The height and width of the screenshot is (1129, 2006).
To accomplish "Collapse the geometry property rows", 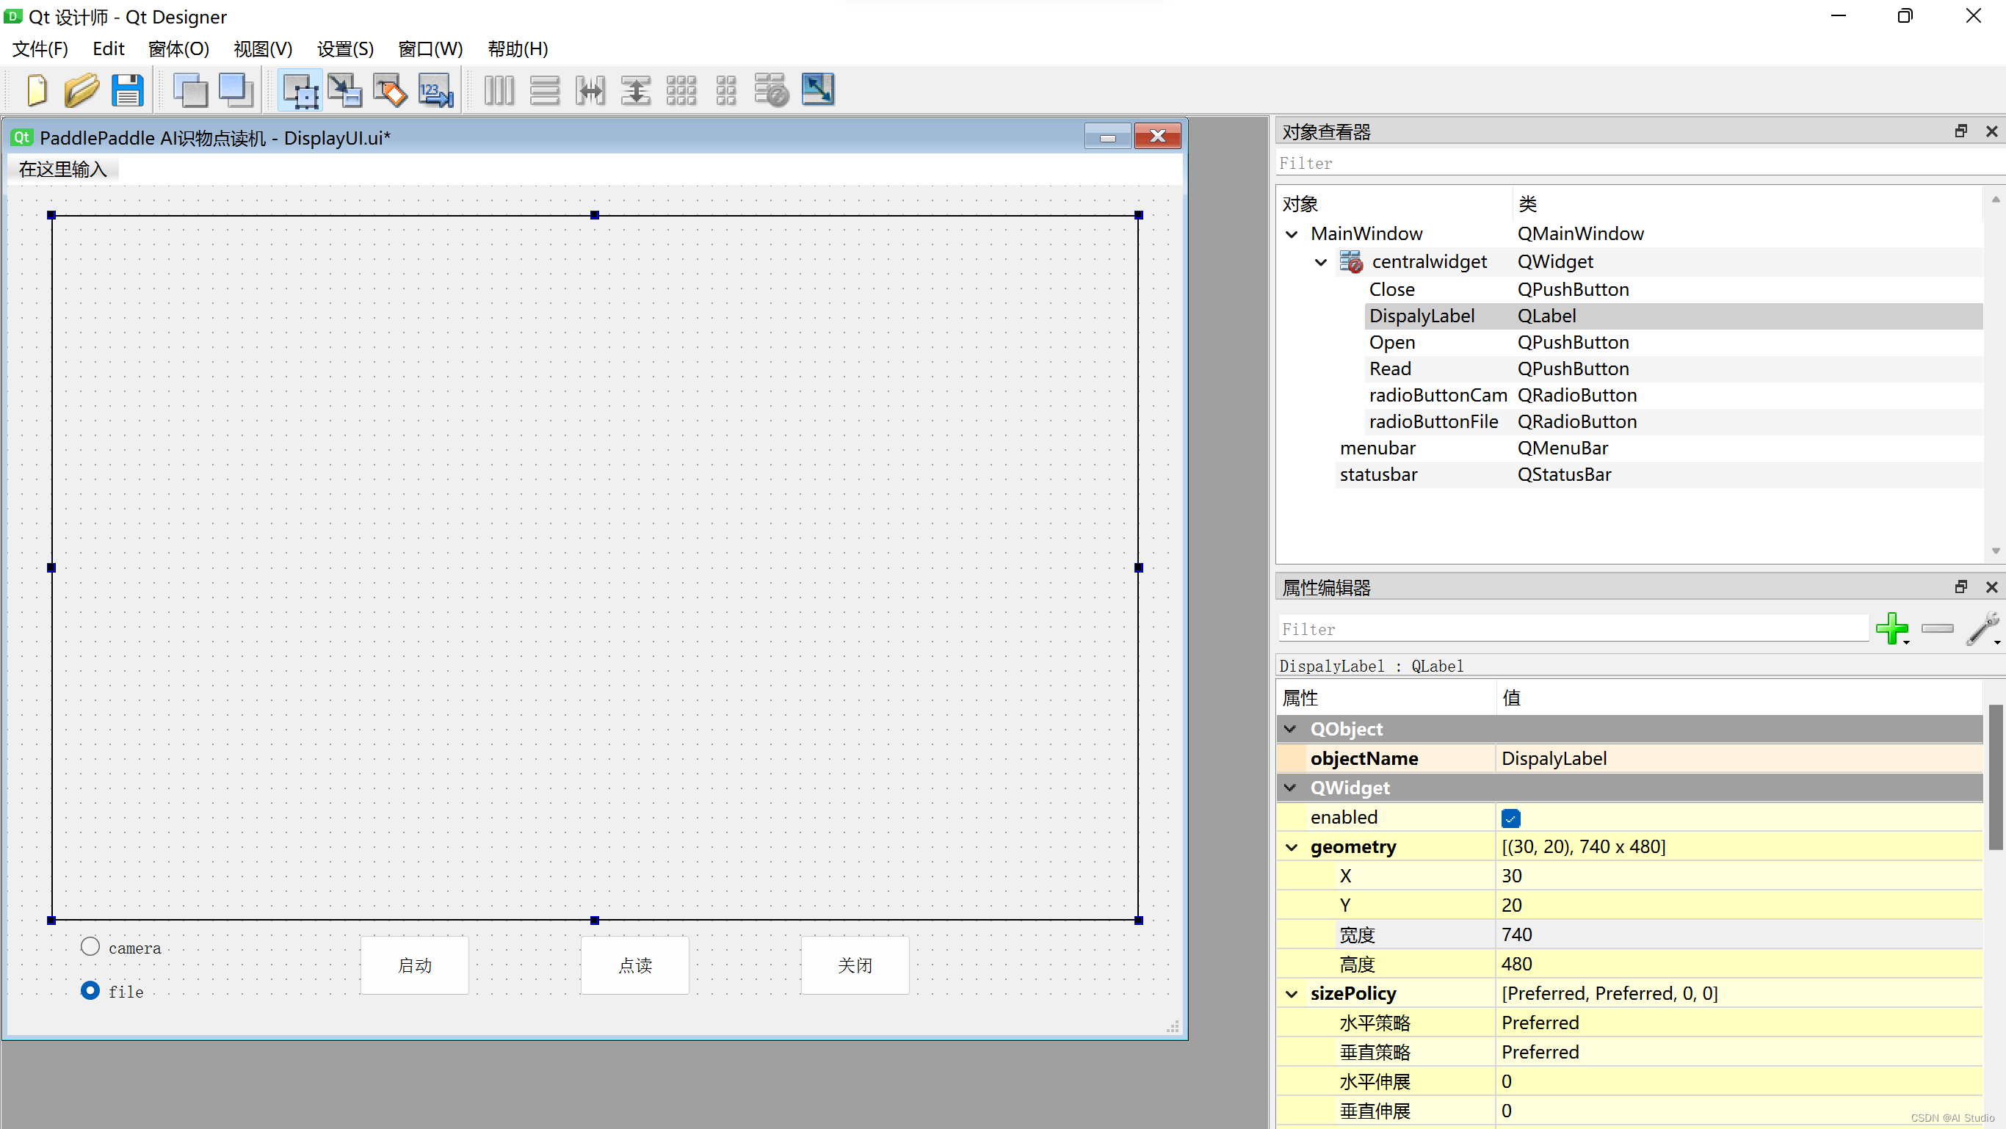I will [1292, 847].
